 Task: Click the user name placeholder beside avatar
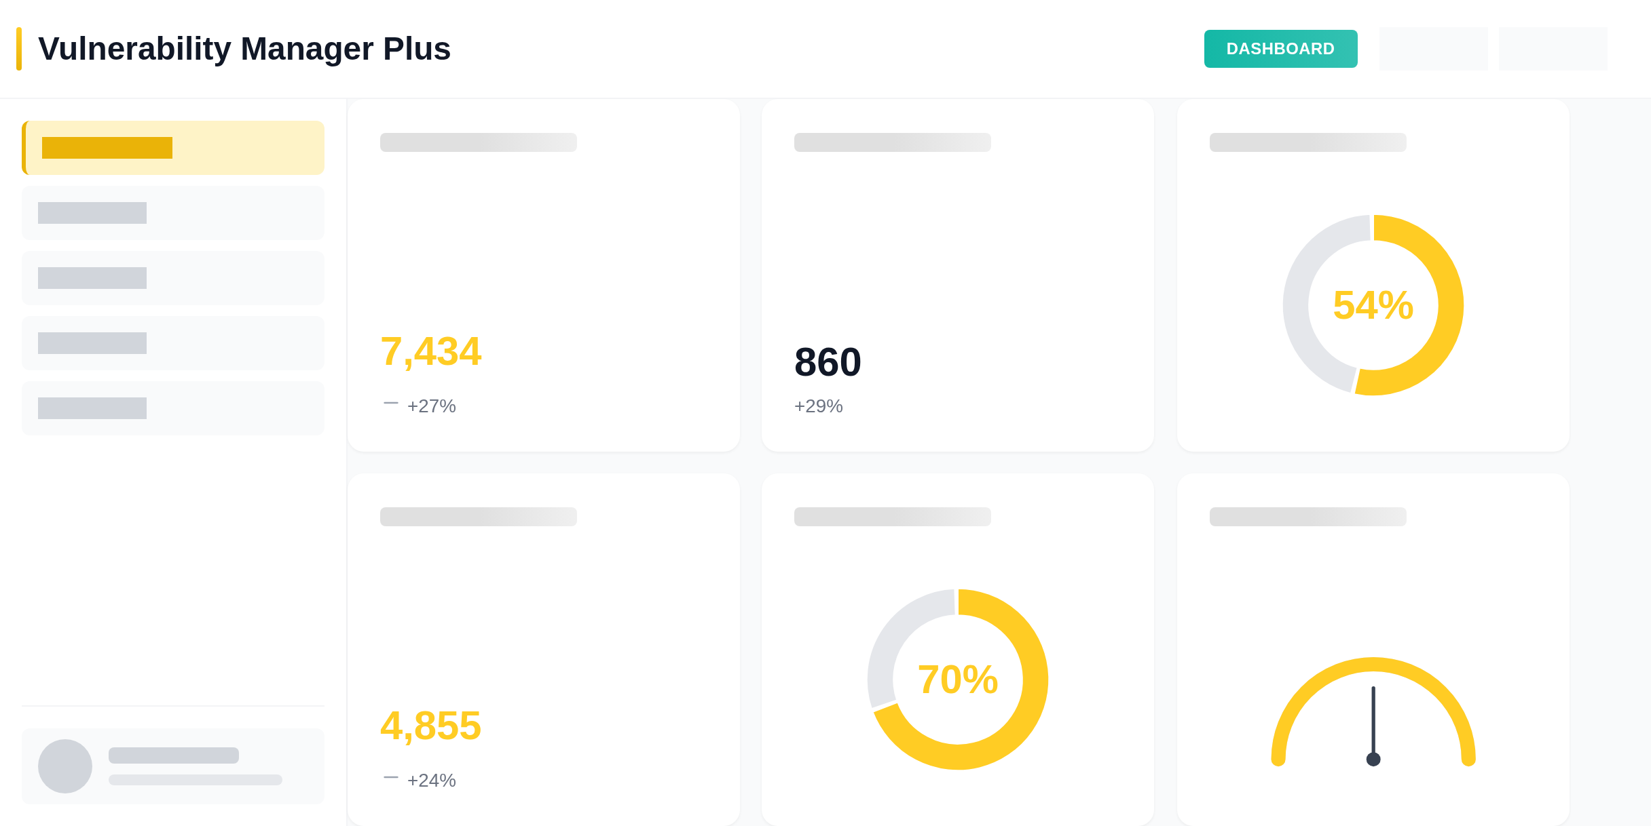(174, 755)
